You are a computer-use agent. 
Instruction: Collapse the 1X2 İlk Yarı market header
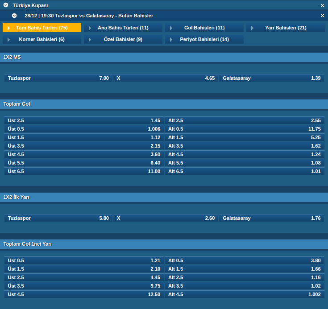pyautogui.click(x=164, y=198)
